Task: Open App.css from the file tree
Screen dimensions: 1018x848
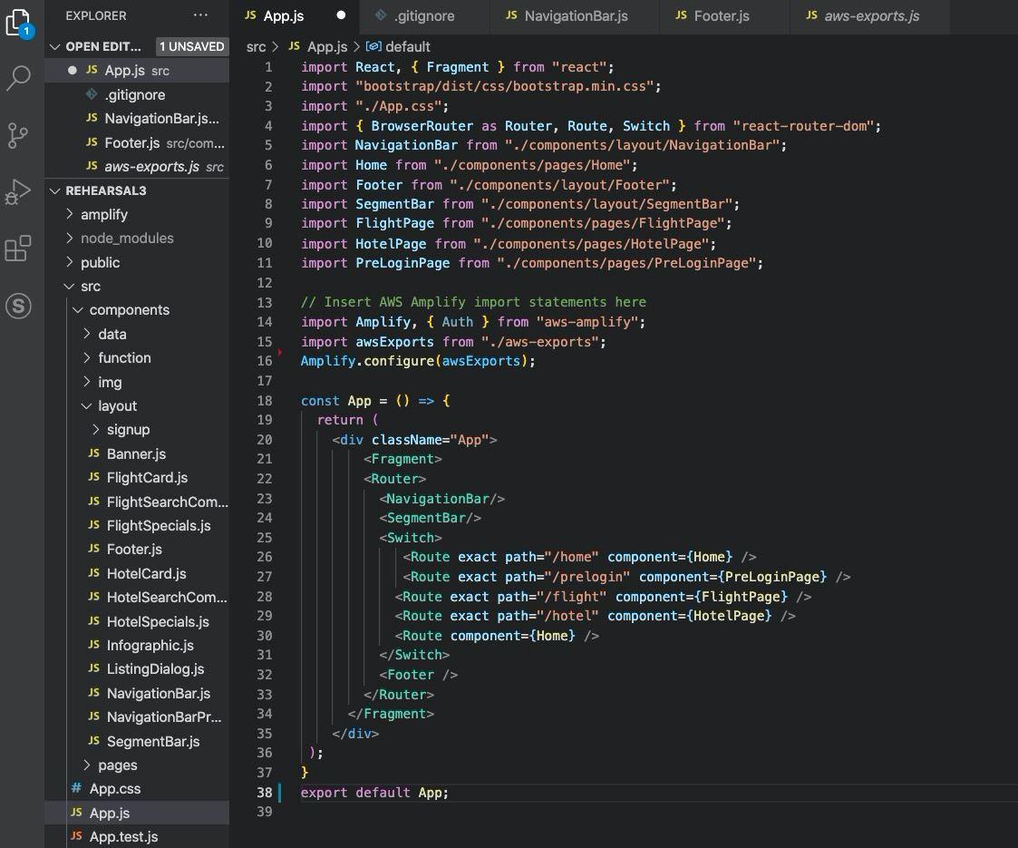Action: [114, 788]
